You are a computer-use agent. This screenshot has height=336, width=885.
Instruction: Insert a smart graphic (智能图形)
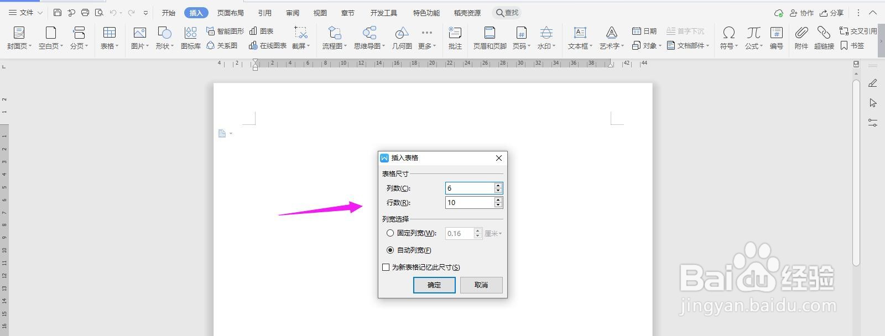pos(225,31)
